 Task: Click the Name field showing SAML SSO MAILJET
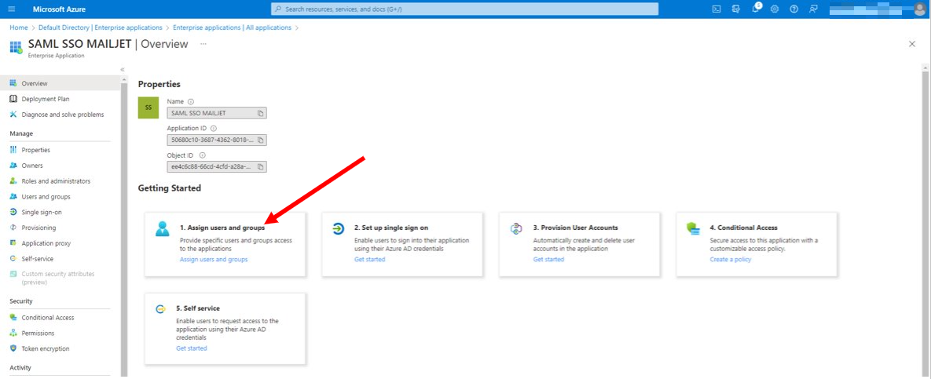click(217, 113)
